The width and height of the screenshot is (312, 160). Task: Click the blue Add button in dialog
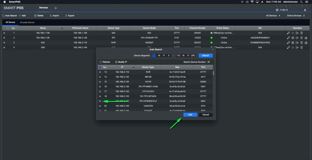[x=190, y=115]
